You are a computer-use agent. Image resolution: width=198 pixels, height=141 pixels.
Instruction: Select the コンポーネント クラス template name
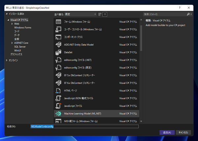(x=73, y=37)
